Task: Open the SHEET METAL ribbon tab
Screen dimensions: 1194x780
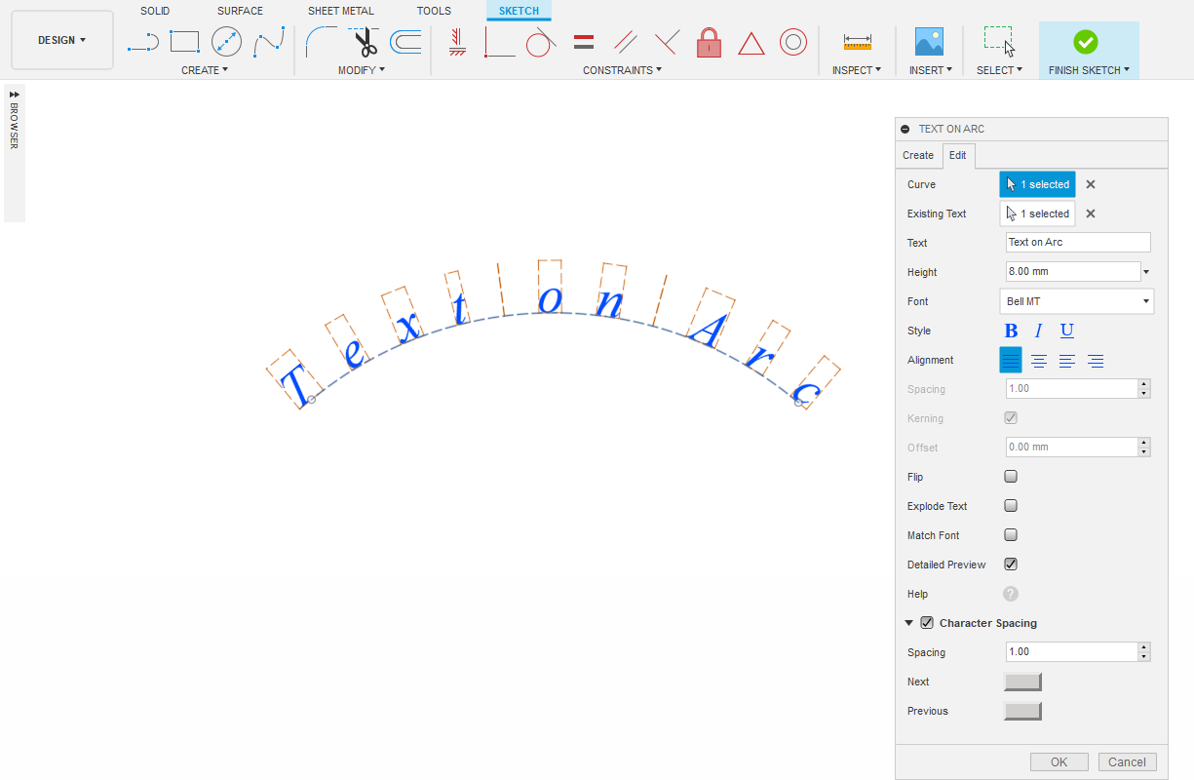Action: tap(340, 11)
